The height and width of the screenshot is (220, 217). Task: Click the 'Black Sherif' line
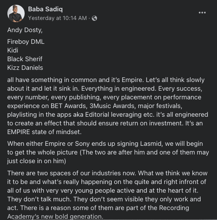point(25,59)
